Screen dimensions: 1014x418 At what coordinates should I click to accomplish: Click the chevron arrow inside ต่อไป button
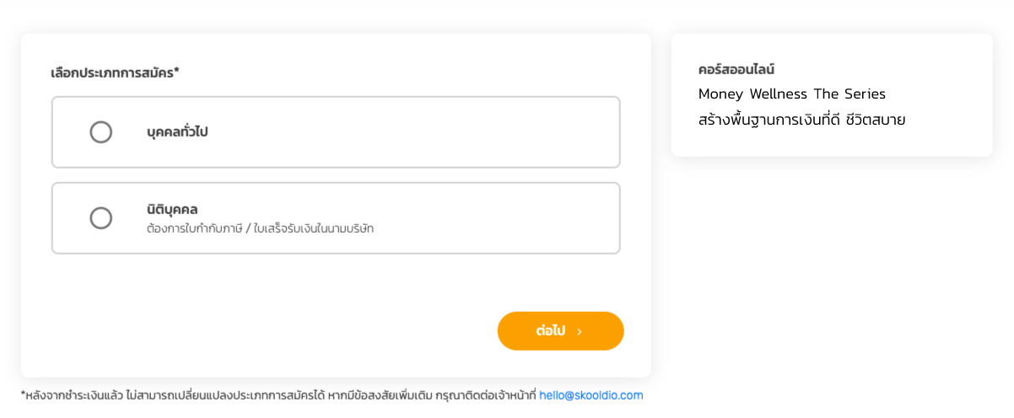580,332
